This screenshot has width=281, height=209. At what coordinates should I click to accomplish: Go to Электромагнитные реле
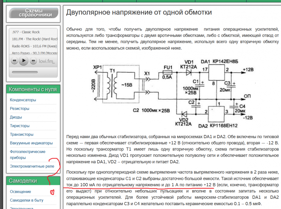pyautogui.click(x=32, y=166)
